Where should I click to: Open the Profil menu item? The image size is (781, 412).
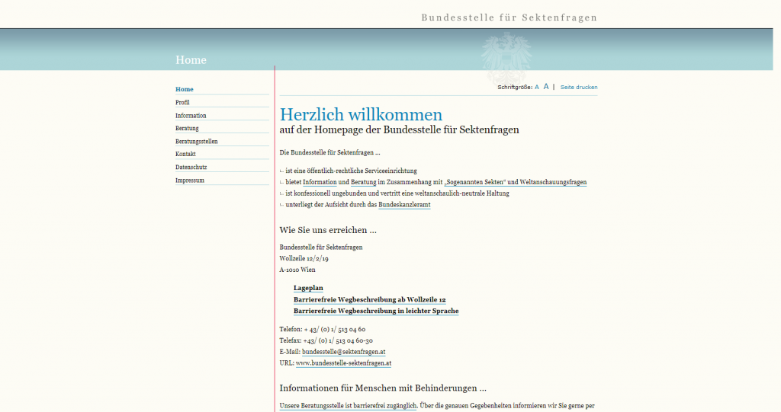click(x=182, y=103)
